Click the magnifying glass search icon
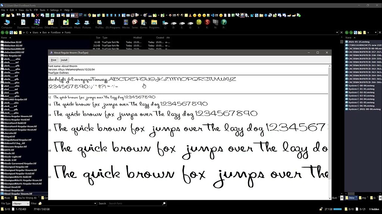Viewport: 382px width, 214px height. 164,204
